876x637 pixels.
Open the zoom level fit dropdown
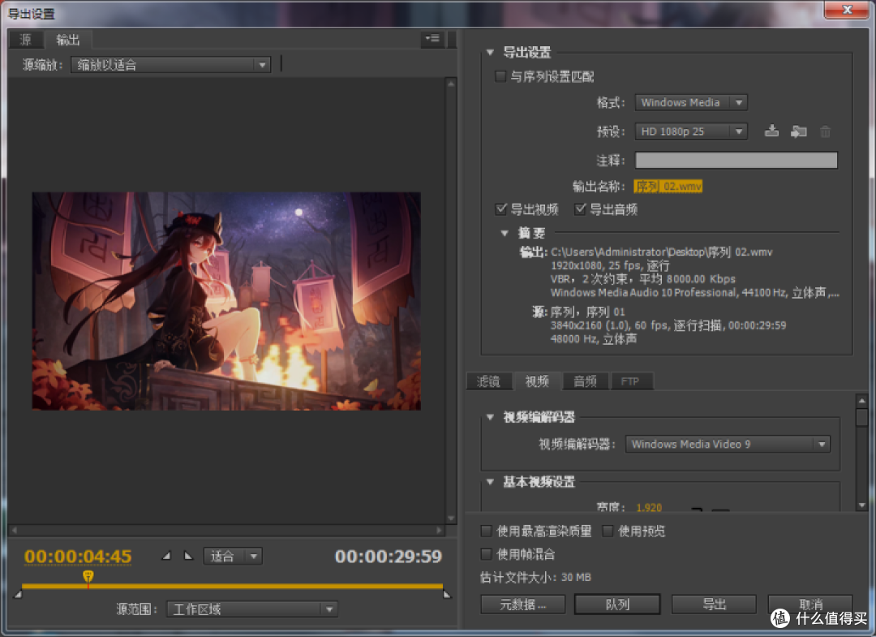[x=233, y=556]
